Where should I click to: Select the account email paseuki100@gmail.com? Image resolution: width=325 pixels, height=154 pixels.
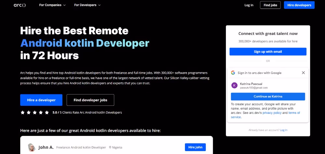point(254,88)
